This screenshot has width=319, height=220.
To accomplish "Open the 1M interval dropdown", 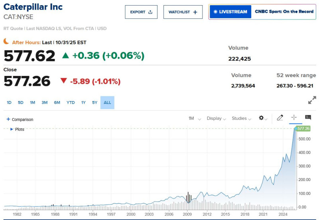I will coord(195,119).
